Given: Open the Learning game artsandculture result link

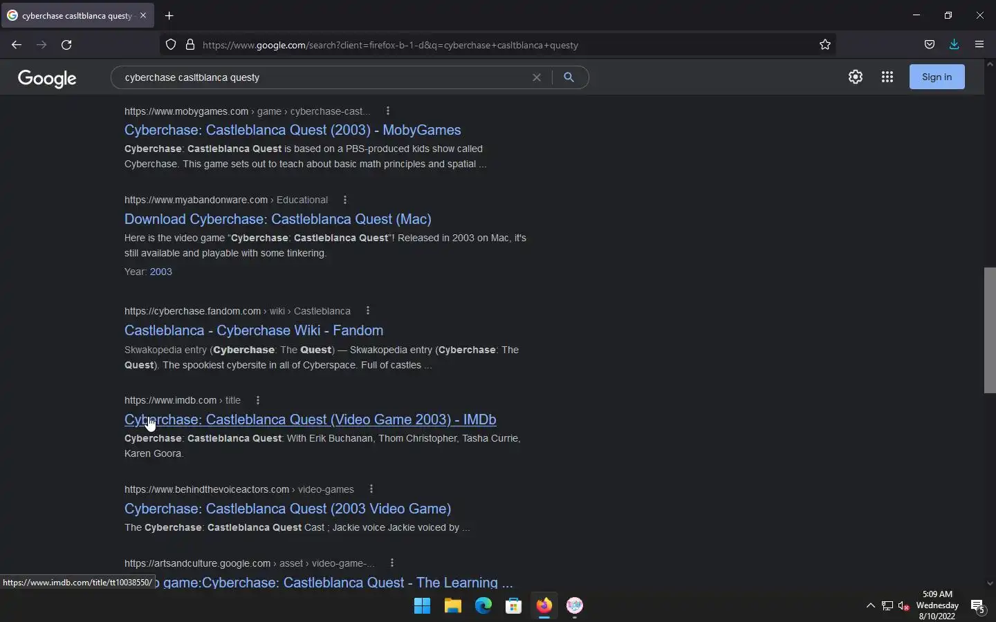Looking at the screenshot, I should point(335,583).
